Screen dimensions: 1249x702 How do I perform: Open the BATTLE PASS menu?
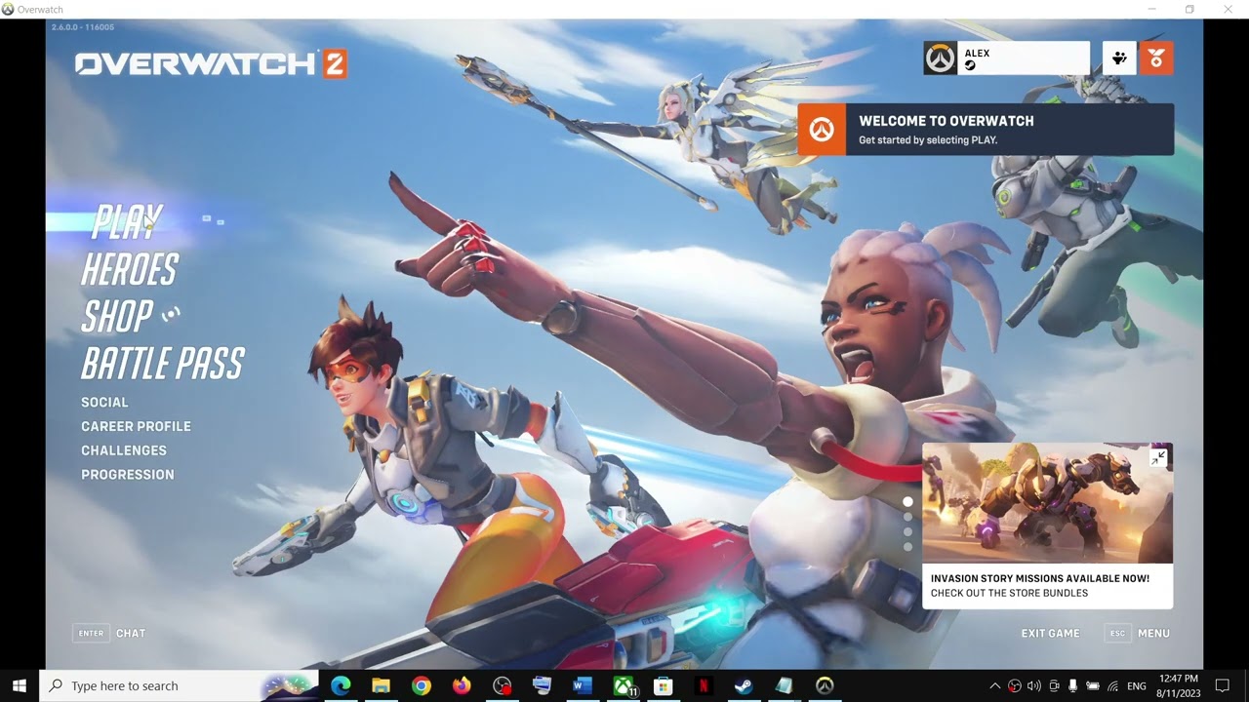[163, 364]
